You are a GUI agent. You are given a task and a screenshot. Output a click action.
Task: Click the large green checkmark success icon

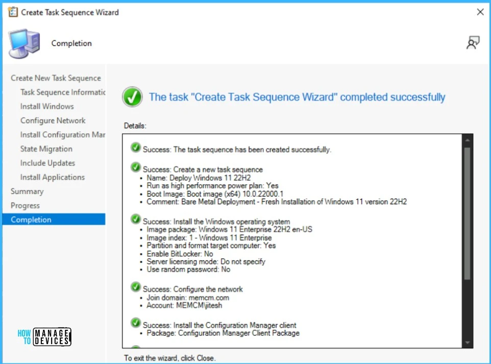132,97
